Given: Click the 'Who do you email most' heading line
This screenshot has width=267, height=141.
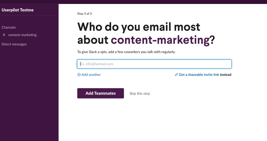Looking at the screenshot, I should tap(139, 27).
